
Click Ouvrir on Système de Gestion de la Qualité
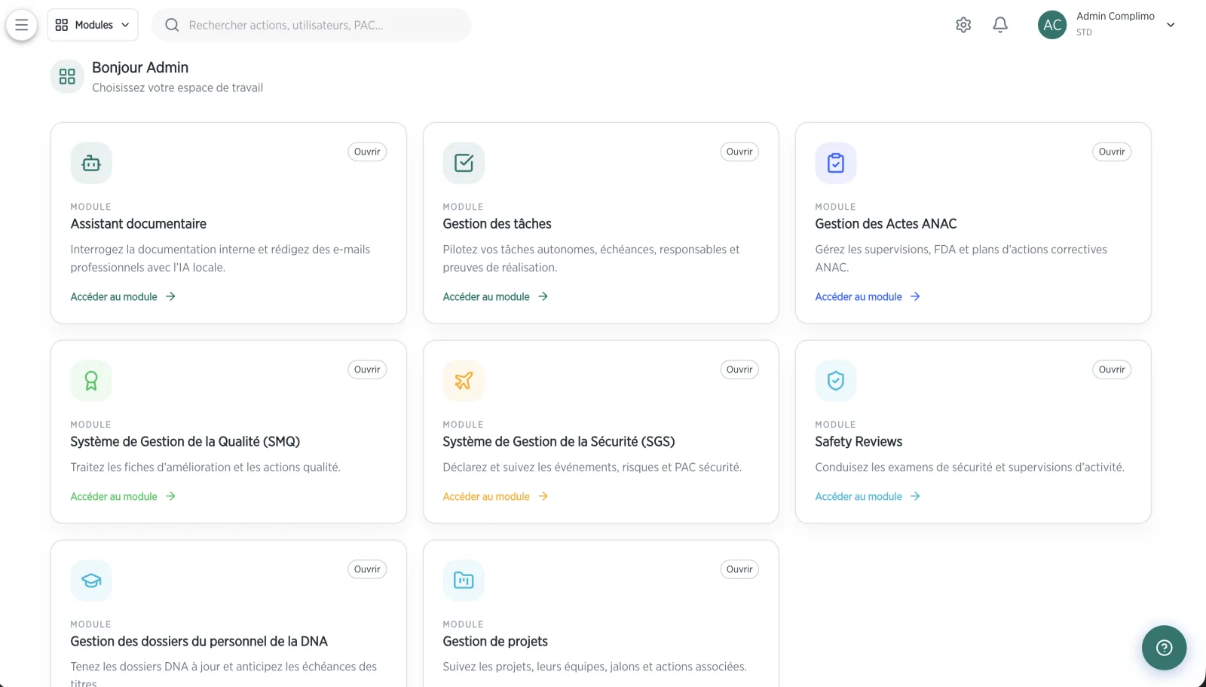(x=367, y=370)
